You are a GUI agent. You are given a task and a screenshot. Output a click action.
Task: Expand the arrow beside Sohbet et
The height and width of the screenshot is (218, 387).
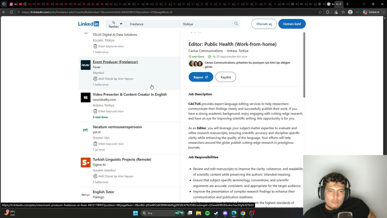383,12
